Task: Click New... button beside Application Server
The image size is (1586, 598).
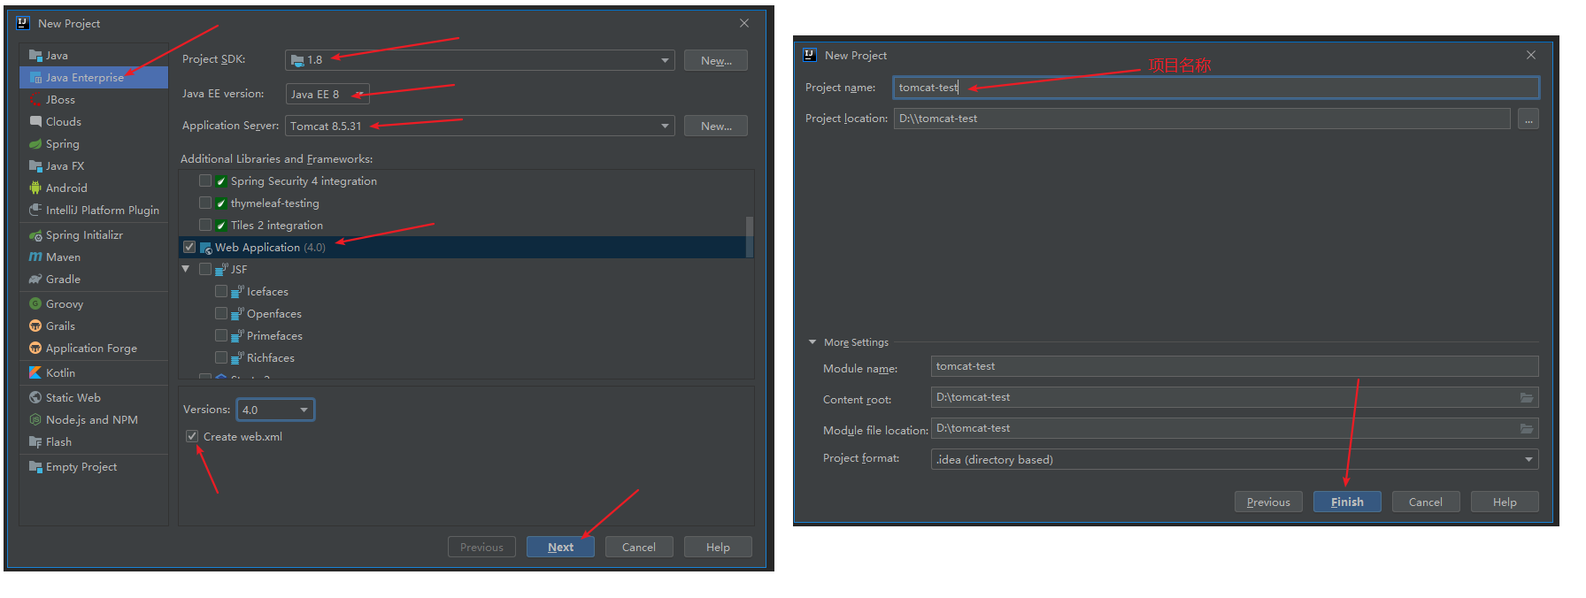Action: 716,126
